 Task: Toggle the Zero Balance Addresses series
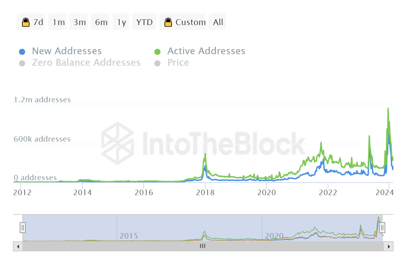(x=86, y=63)
